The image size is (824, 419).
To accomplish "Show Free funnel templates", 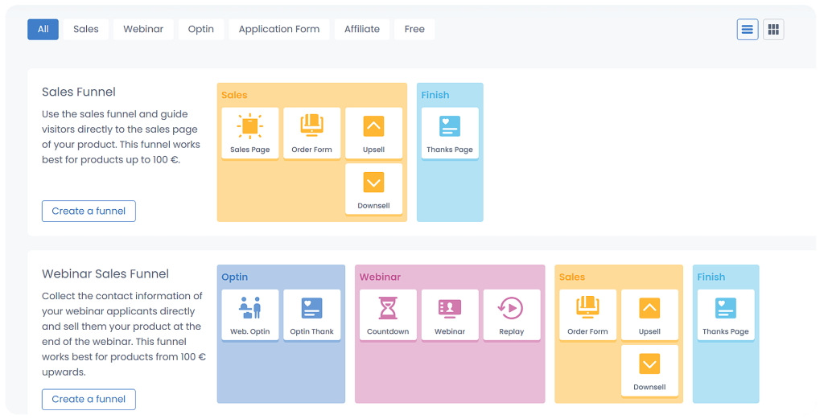I will coord(414,29).
